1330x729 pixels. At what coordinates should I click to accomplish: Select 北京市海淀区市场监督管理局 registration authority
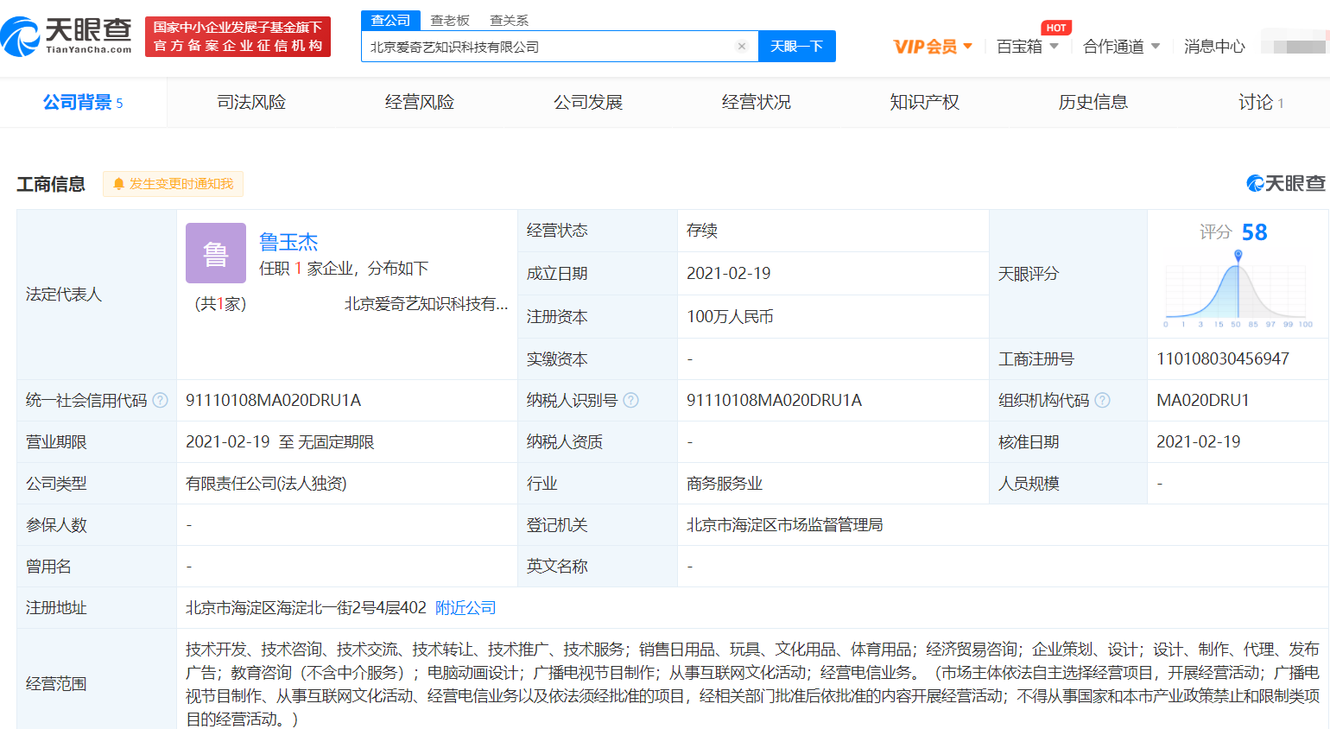click(x=785, y=525)
